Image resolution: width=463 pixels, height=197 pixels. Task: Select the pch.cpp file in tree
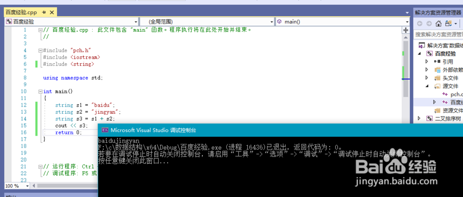[x=457, y=95]
